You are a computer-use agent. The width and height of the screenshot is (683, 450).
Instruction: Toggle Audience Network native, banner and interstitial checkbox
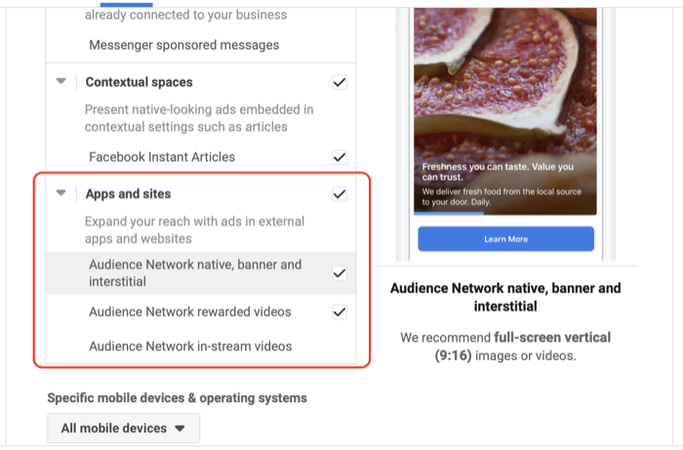click(340, 273)
